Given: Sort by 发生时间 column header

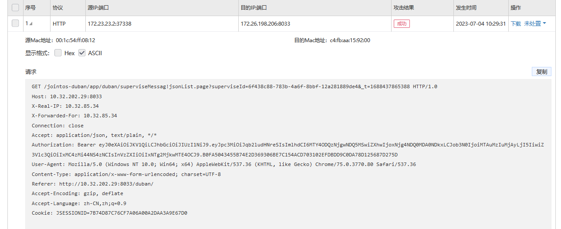Looking at the screenshot, I should coord(466,8).
